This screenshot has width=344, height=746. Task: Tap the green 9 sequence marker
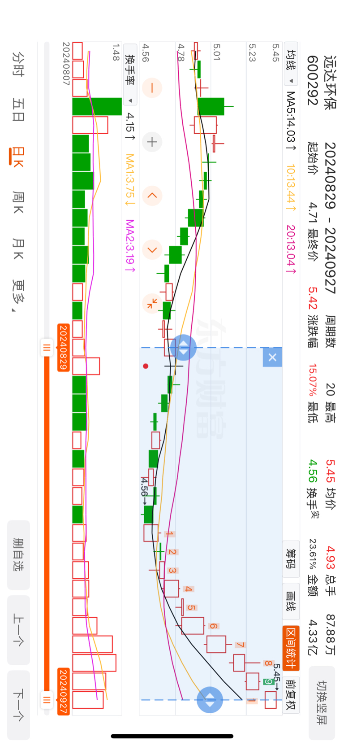coord(268,682)
